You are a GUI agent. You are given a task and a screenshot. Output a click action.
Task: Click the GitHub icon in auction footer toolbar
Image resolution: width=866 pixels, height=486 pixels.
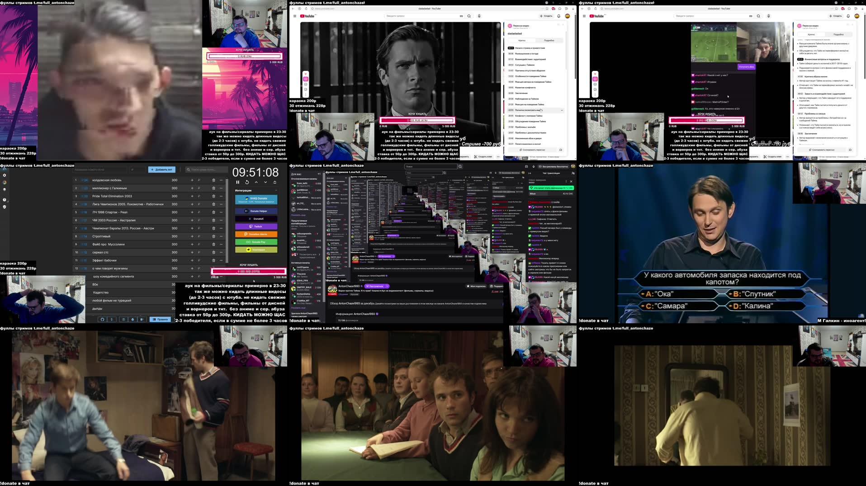point(102,319)
